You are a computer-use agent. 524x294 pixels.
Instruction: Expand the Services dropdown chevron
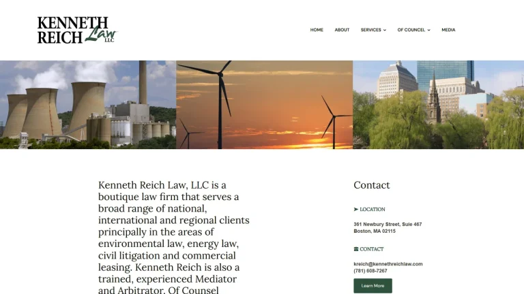[385, 30]
